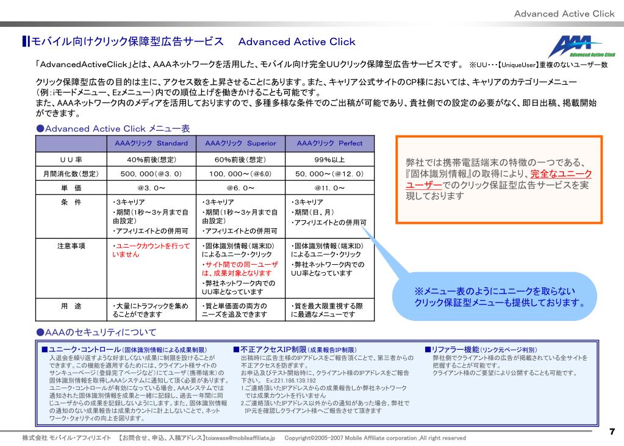The width and height of the screenshot is (624, 446).
Task: Click the '500,000(@3.0)' cell
Action: click(151, 174)
